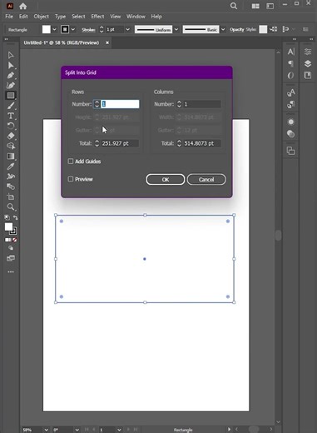Swap fill and stroke arrows
Screen dimensions: 317x433
pos(16,217)
